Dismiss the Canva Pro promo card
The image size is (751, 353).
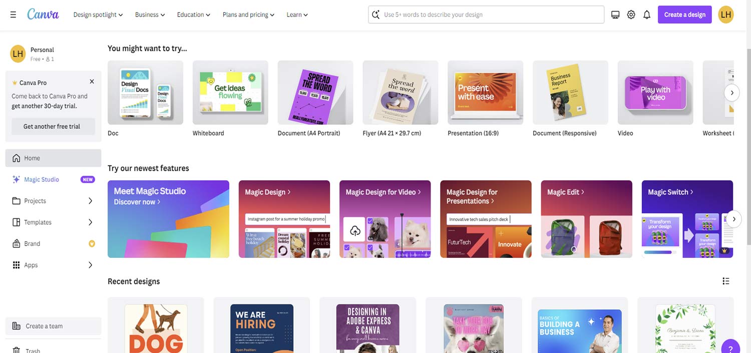click(92, 82)
